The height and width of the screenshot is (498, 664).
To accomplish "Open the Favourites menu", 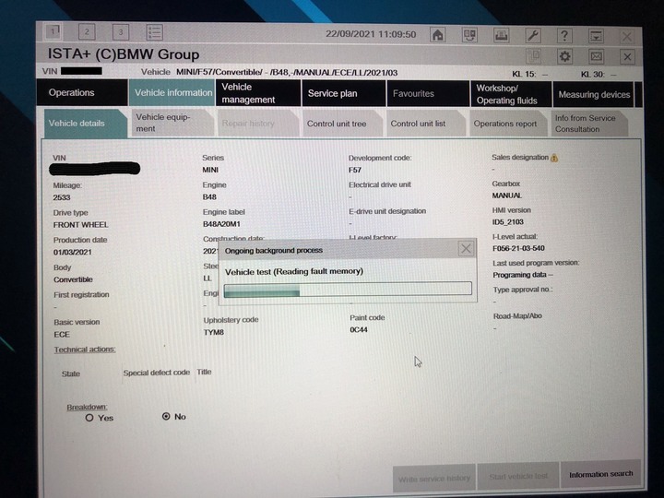I will [x=428, y=93].
